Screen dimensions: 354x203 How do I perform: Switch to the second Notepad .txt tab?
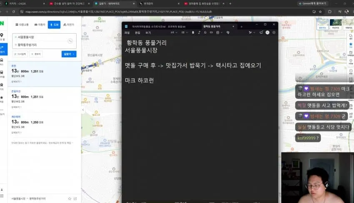[x=177, y=27]
